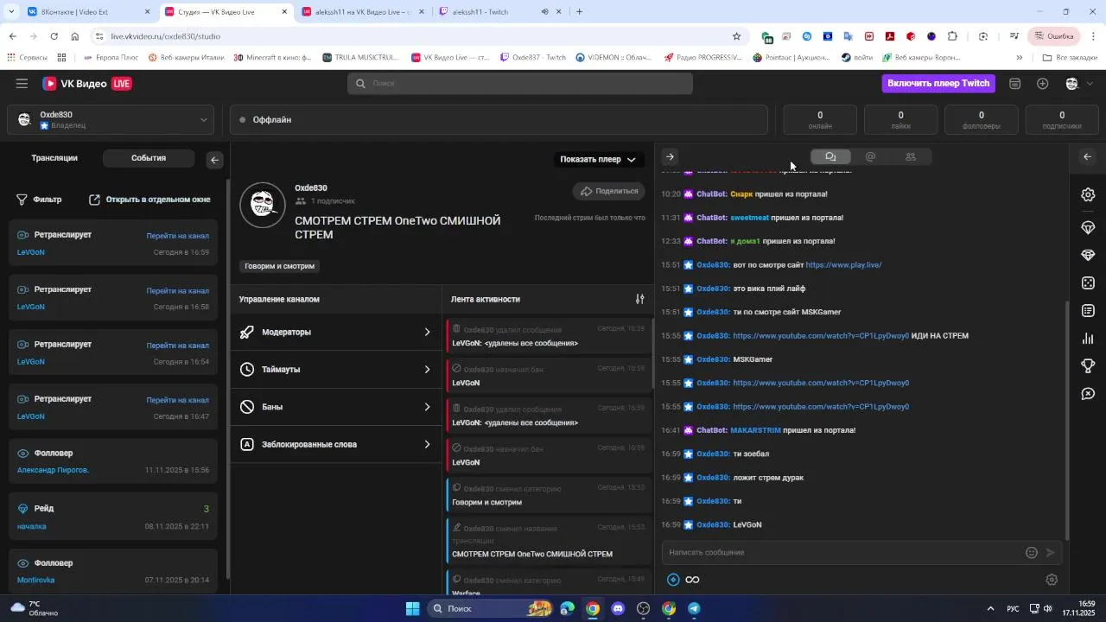Select the Трансляции tab
1106x622 pixels.
click(x=54, y=158)
